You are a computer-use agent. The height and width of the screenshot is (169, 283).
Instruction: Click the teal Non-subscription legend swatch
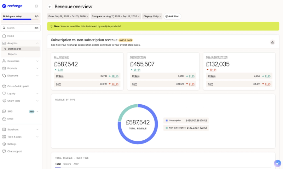tap(167, 128)
